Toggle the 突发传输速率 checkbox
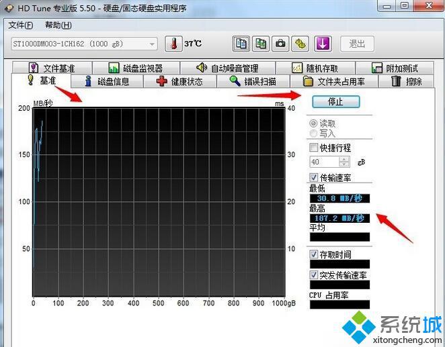 point(314,275)
